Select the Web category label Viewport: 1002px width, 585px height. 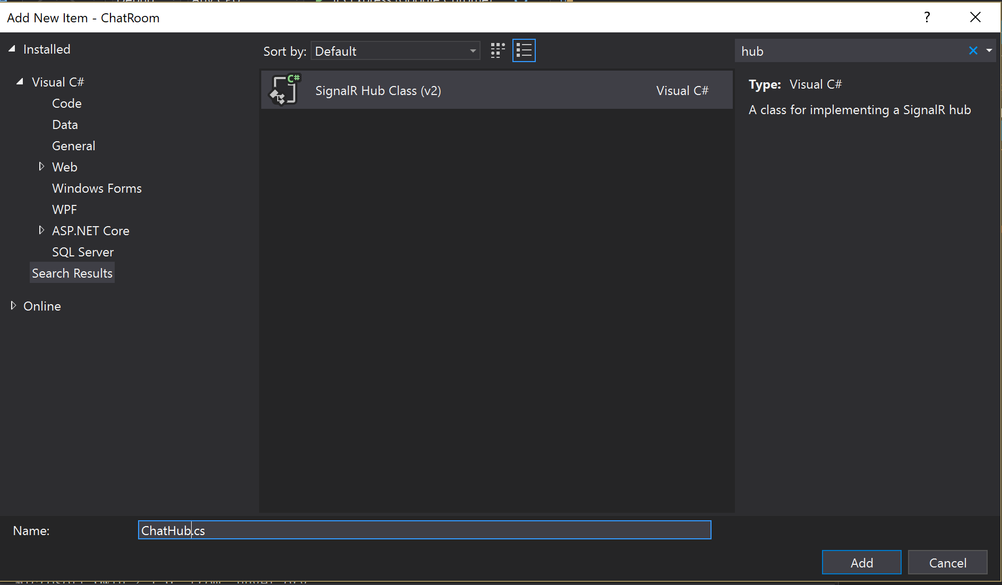65,167
